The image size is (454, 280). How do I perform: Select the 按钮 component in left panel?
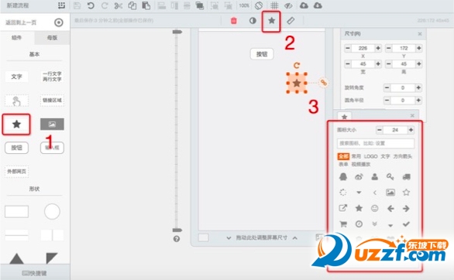tap(16, 148)
